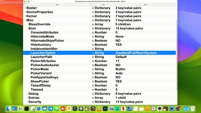Select the PickerVariant key
Screen dimensions: 201x113
click(41, 73)
